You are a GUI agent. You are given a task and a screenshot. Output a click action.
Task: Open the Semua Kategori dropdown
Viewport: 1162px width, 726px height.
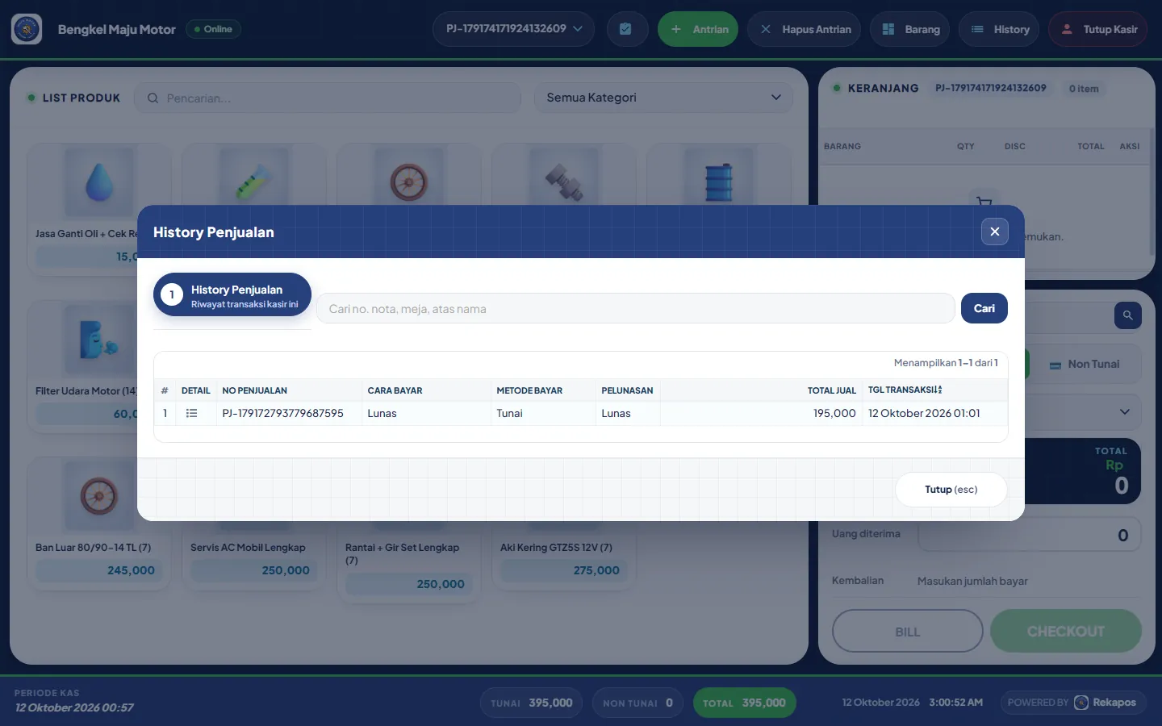click(x=663, y=98)
